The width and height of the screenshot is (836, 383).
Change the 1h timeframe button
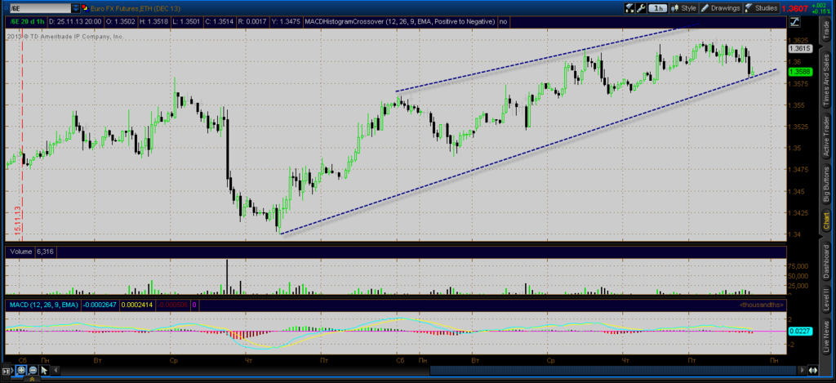point(659,8)
